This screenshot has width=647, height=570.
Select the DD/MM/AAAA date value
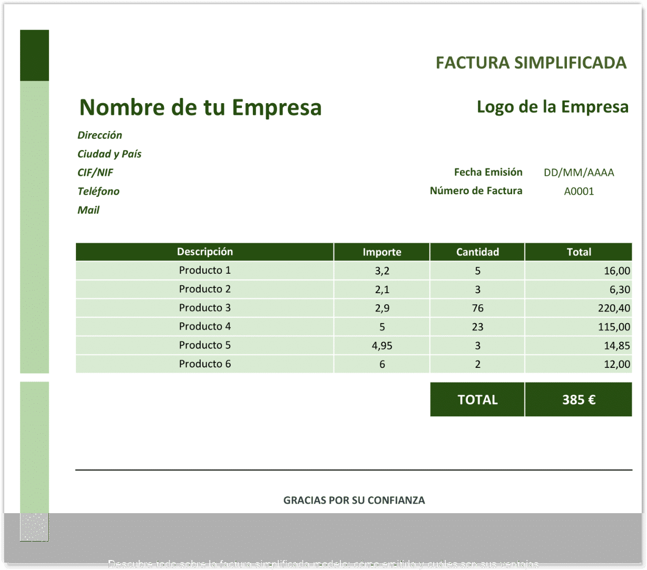579,173
